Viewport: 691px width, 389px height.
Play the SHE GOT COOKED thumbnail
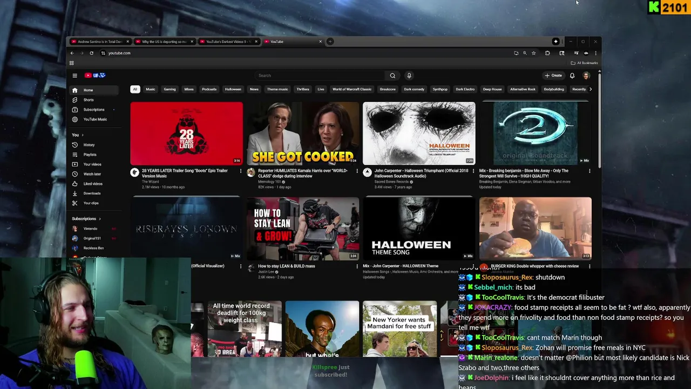point(303,133)
